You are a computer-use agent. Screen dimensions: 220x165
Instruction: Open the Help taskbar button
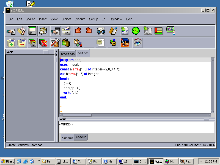pyautogui.click(x=109, y=161)
